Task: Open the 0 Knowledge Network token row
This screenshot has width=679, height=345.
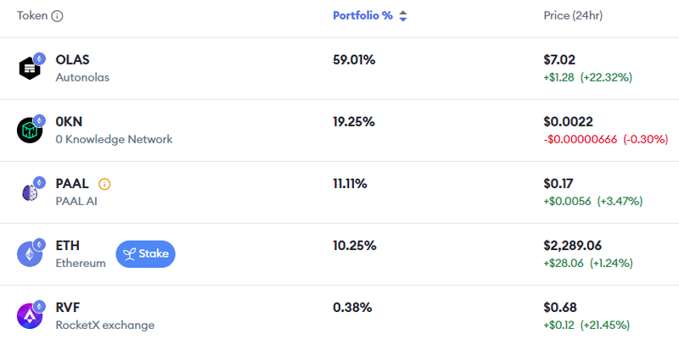Action: (x=114, y=139)
